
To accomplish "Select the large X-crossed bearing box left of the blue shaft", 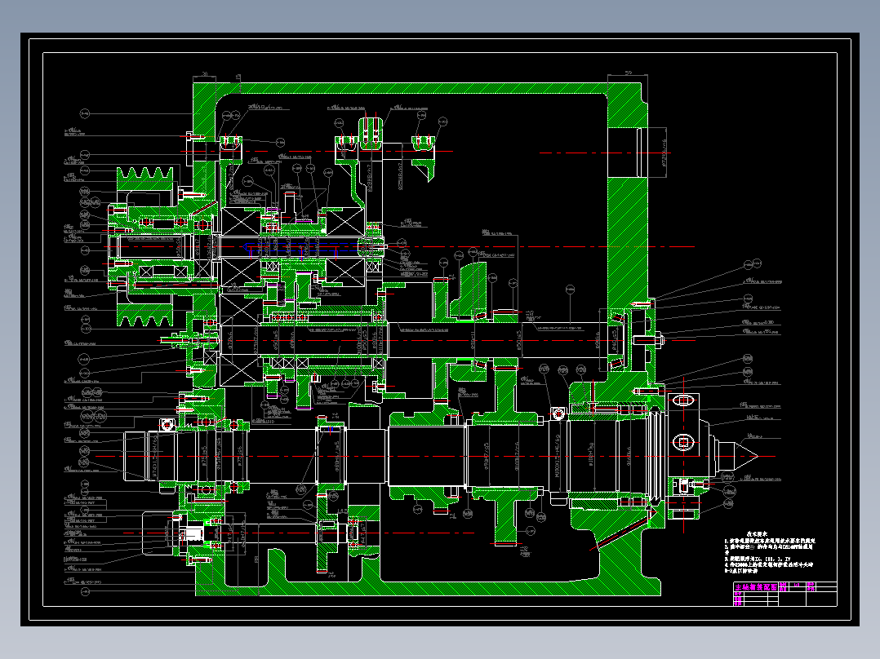I will click(241, 222).
